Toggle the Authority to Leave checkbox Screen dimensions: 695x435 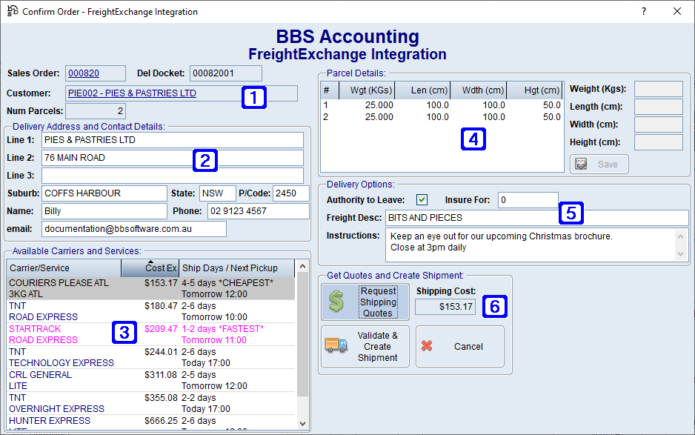(x=422, y=200)
